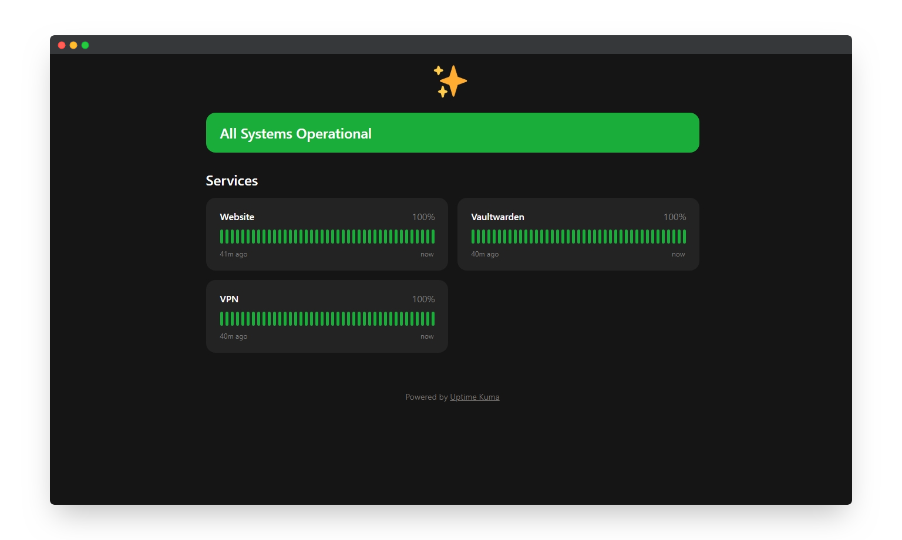This screenshot has height=540, width=902.
Task: Click the Vaultwarden 100% uptime badge
Action: pyautogui.click(x=674, y=217)
